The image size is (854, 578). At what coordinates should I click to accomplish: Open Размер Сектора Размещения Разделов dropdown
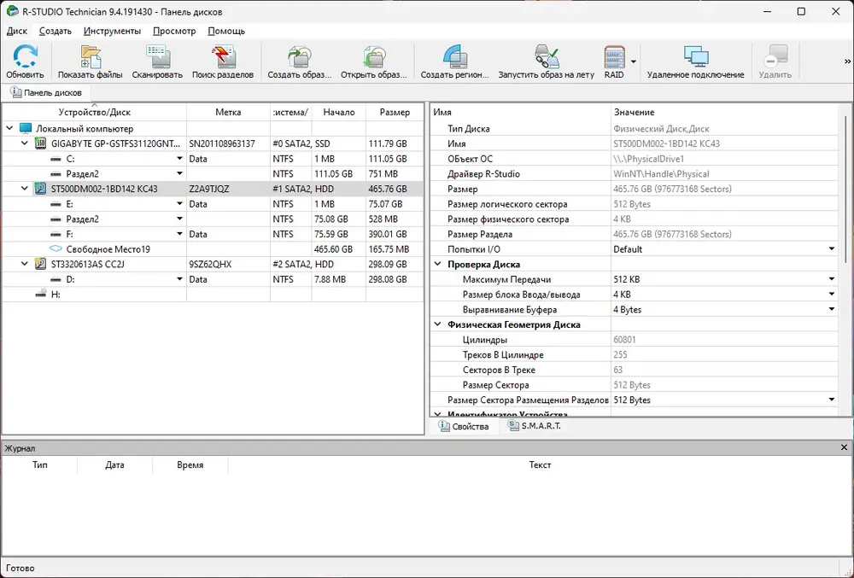click(832, 400)
